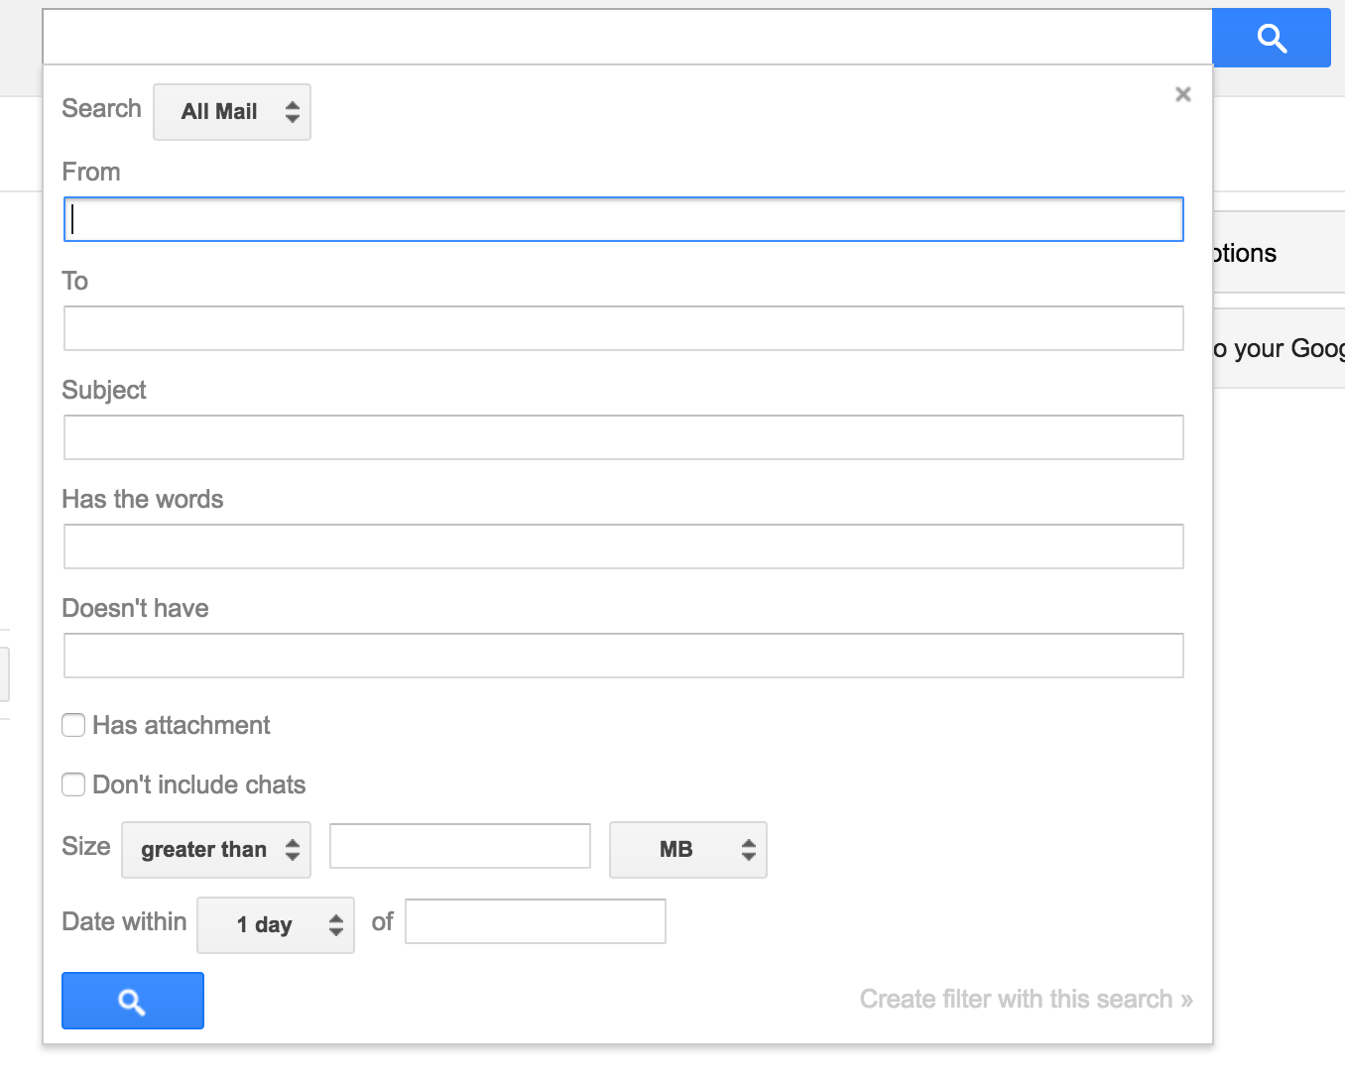Enable the Has attachment checkbox
This screenshot has width=1345, height=1083.
pos(73,725)
